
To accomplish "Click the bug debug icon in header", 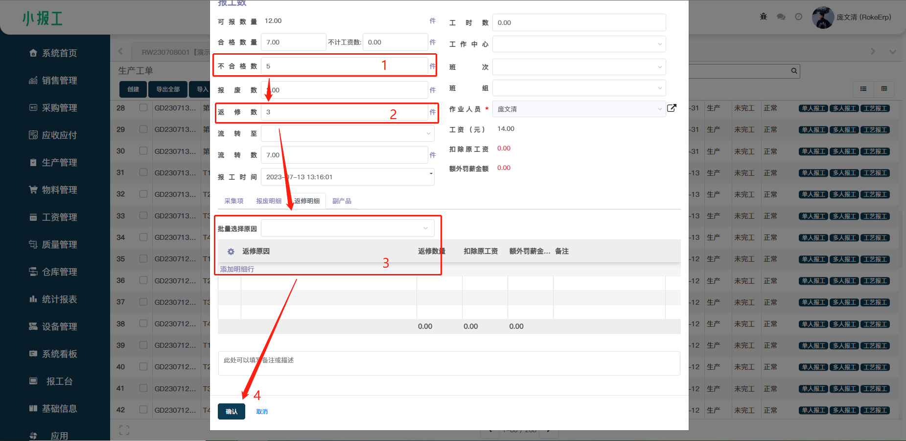I will click(763, 17).
